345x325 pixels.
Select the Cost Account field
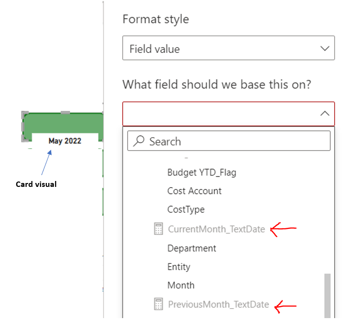pos(194,191)
